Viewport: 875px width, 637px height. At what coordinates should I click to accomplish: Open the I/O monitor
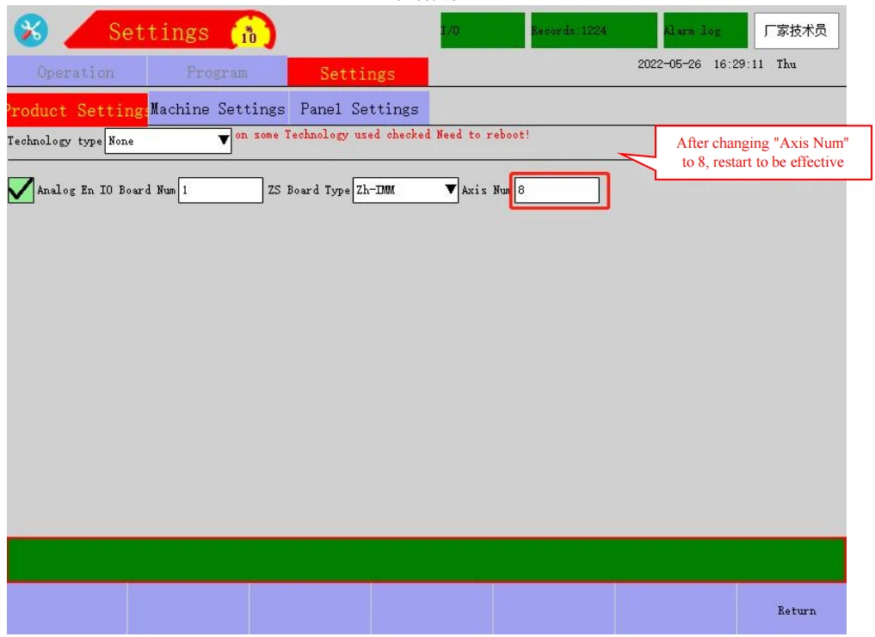tap(482, 31)
